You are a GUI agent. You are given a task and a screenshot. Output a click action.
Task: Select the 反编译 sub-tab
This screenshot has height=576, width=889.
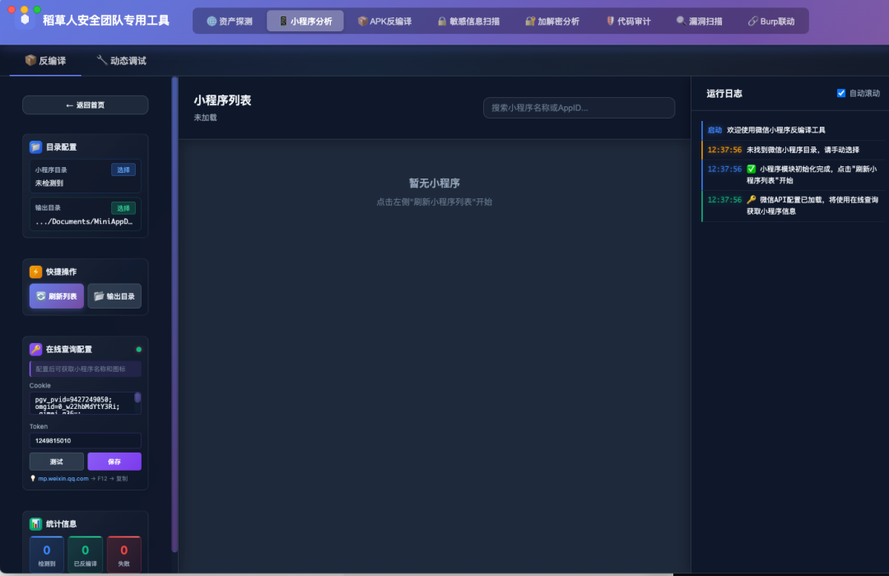45,61
